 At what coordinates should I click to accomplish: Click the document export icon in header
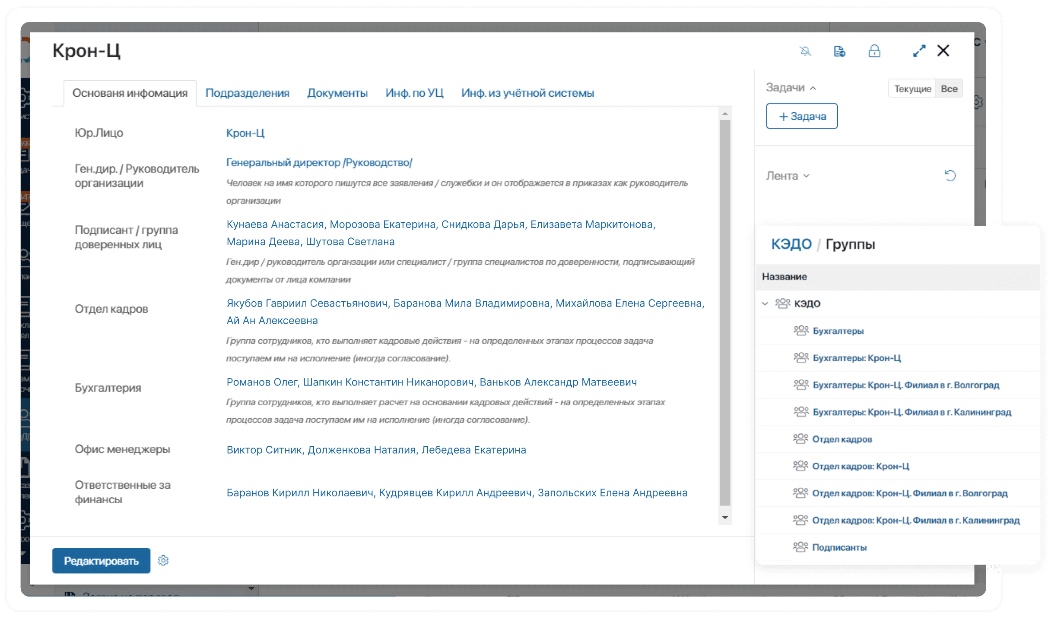coord(839,51)
